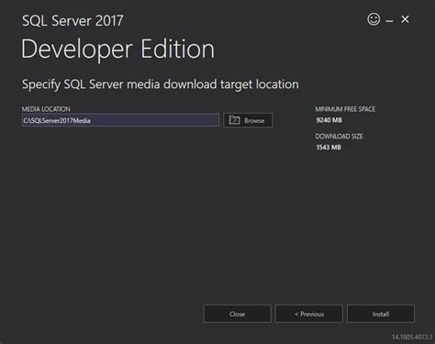Click the "Developer Edition" heading
The image size is (435, 344).
point(117,50)
